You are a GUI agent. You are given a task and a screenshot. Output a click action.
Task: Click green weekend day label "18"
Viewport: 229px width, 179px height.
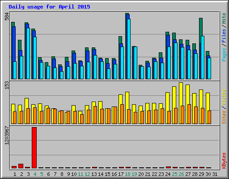(x=127, y=174)
